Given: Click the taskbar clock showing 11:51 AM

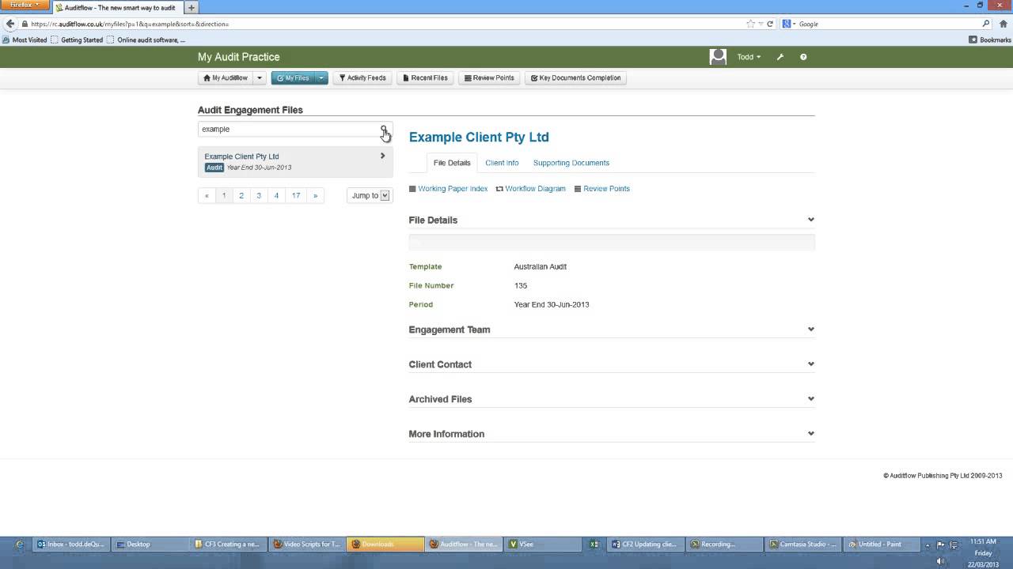Looking at the screenshot, I should point(984,542).
